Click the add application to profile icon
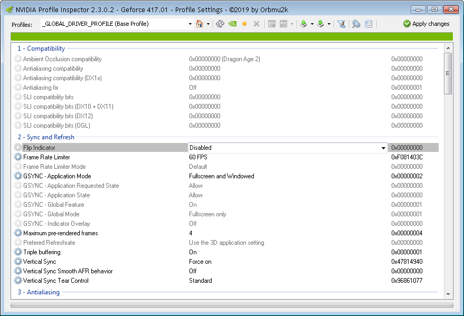This screenshot has width=464, height=316. [x=272, y=24]
